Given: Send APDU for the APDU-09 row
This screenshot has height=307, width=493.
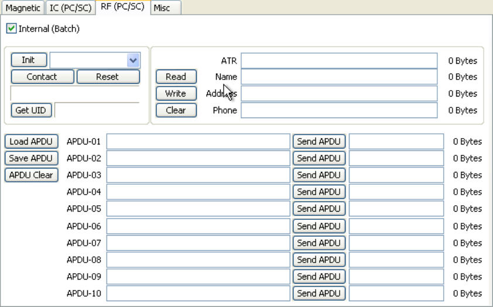Looking at the screenshot, I should pos(319,277).
